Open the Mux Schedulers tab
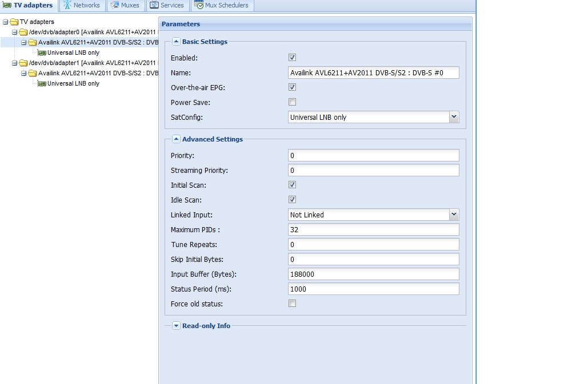The width and height of the screenshot is (576, 384). 222,5
